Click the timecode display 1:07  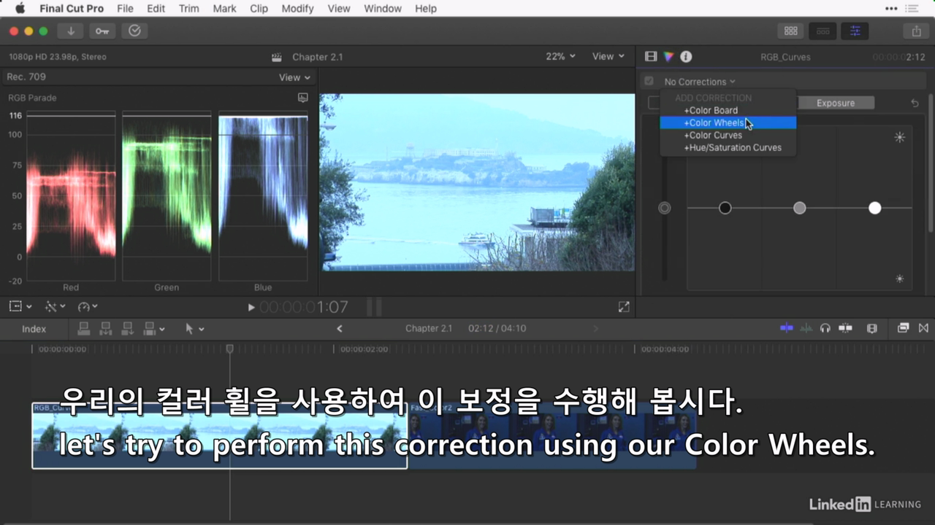click(304, 307)
